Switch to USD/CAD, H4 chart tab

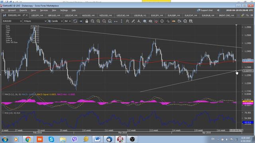tap(123, 15)
